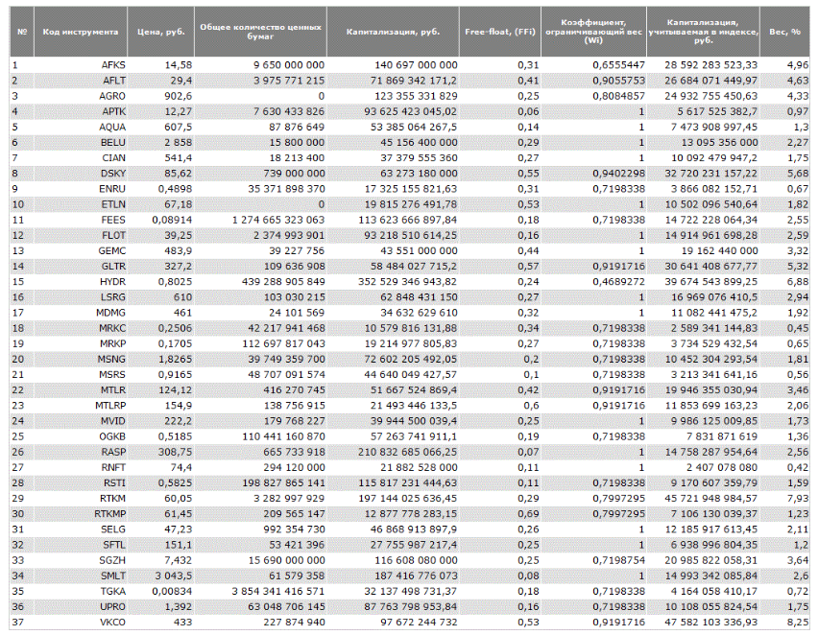Select free-float value 0,69 in RTKMP row
Image resolution: width=818 pixels, height=635 pixels.
pyautogui.click(x=525, y=515)
